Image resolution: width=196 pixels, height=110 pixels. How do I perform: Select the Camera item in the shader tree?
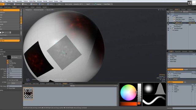176,30
